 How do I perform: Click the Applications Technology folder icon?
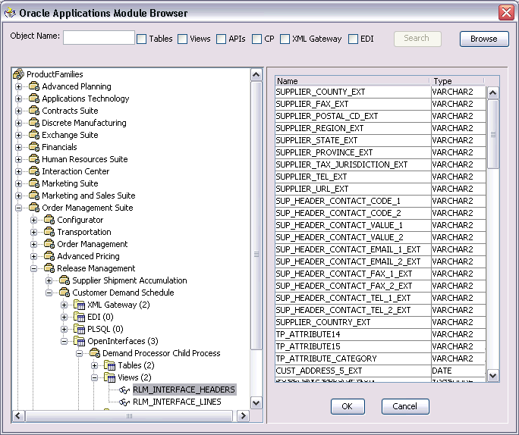33,99
